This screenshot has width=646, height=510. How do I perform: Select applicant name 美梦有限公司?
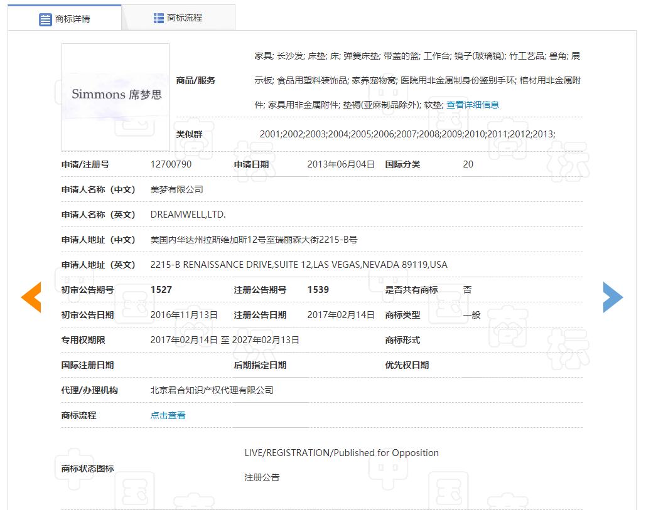point(177,189)
